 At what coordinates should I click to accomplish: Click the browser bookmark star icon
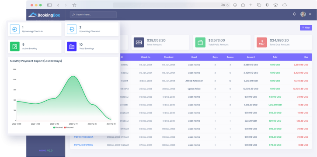pyautogui.click(x=74, y=5)
